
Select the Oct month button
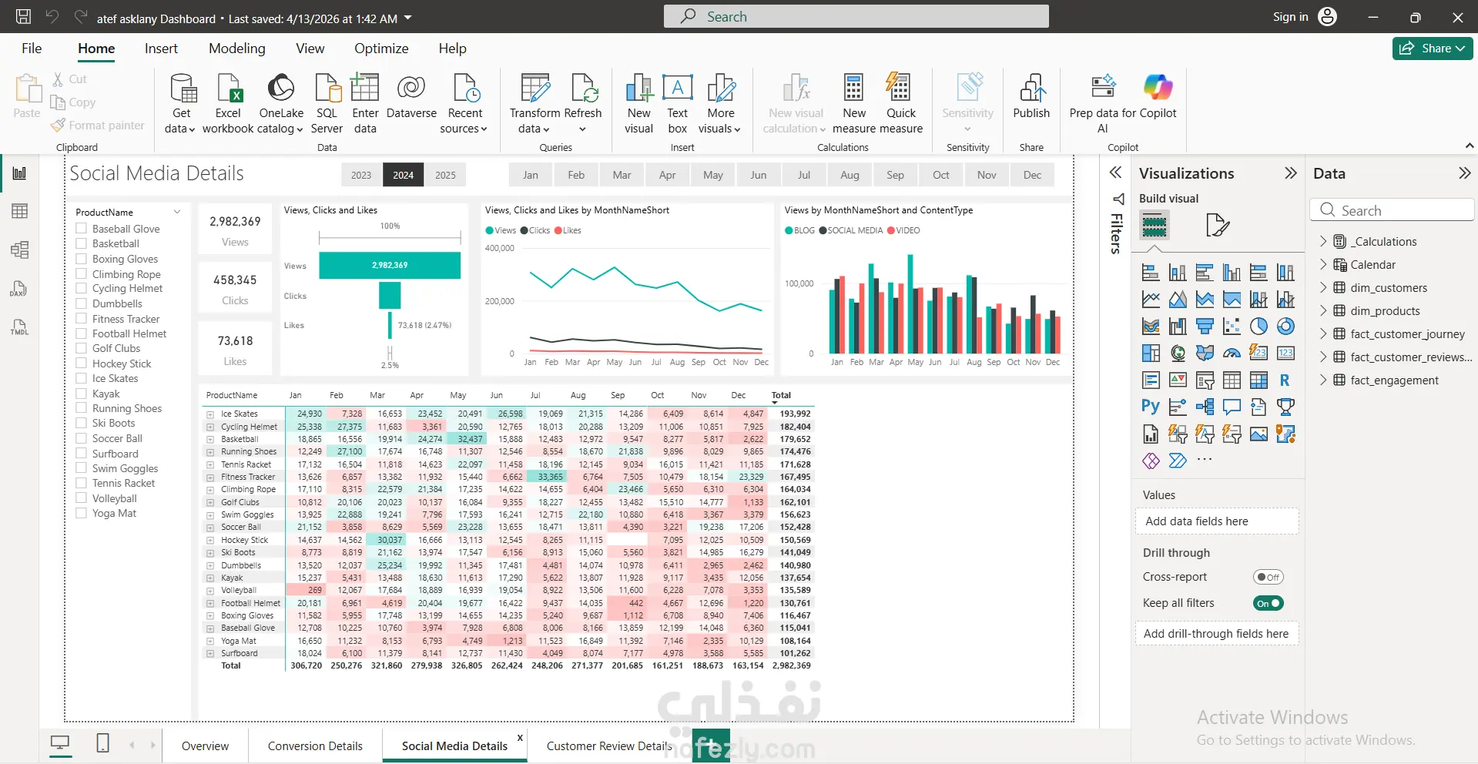click(x=941, y=175)
